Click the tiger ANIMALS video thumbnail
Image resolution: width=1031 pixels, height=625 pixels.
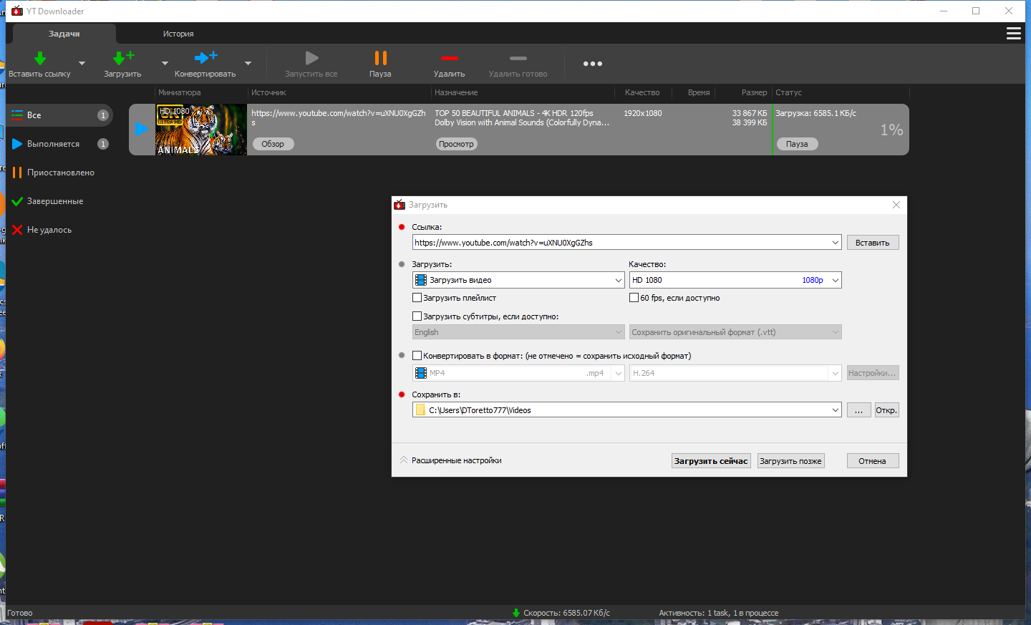coord(201,130)
